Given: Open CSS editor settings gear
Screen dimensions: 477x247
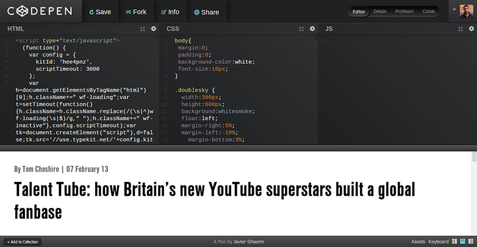Looking at the screenshot, I should point(312,29).
